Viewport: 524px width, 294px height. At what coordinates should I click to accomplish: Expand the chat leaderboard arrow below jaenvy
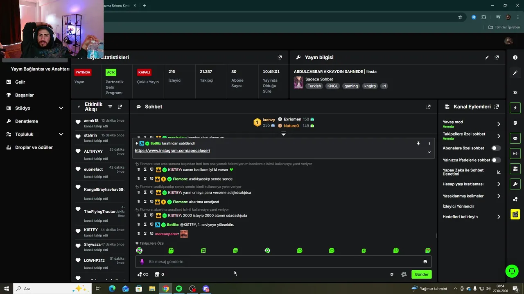[x=283, y=134]
